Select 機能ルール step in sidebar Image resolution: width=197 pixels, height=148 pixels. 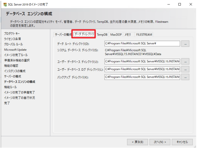pos(10,87)
